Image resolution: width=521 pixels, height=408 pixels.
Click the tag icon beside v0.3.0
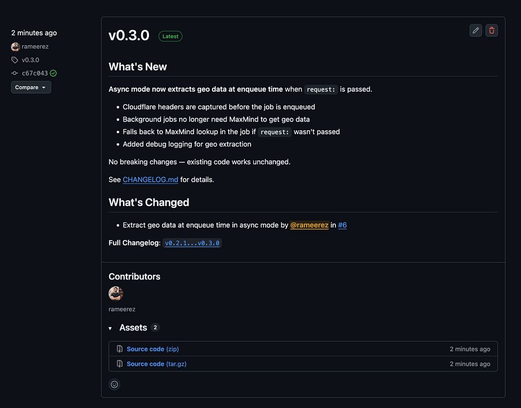pos(15,60)
